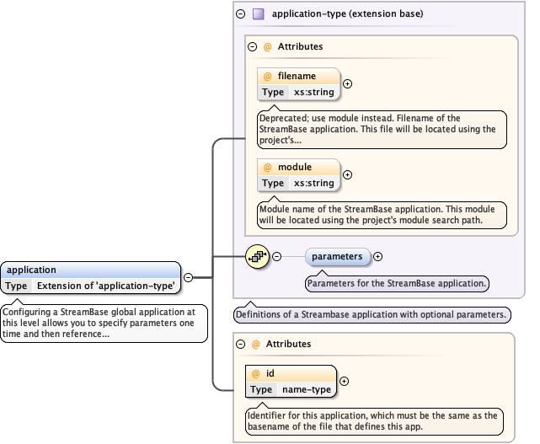540x444 pixels.
Task: Click the Extension of 'application-type' link
Action: pos(105,286)
